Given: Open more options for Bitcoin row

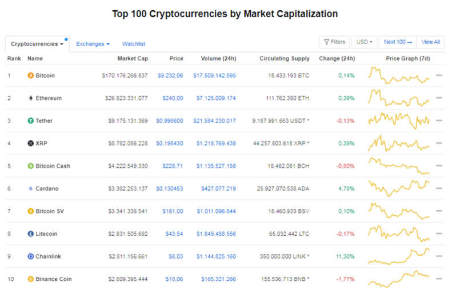Looking at the screenshot, I should (x=439, y=75).
